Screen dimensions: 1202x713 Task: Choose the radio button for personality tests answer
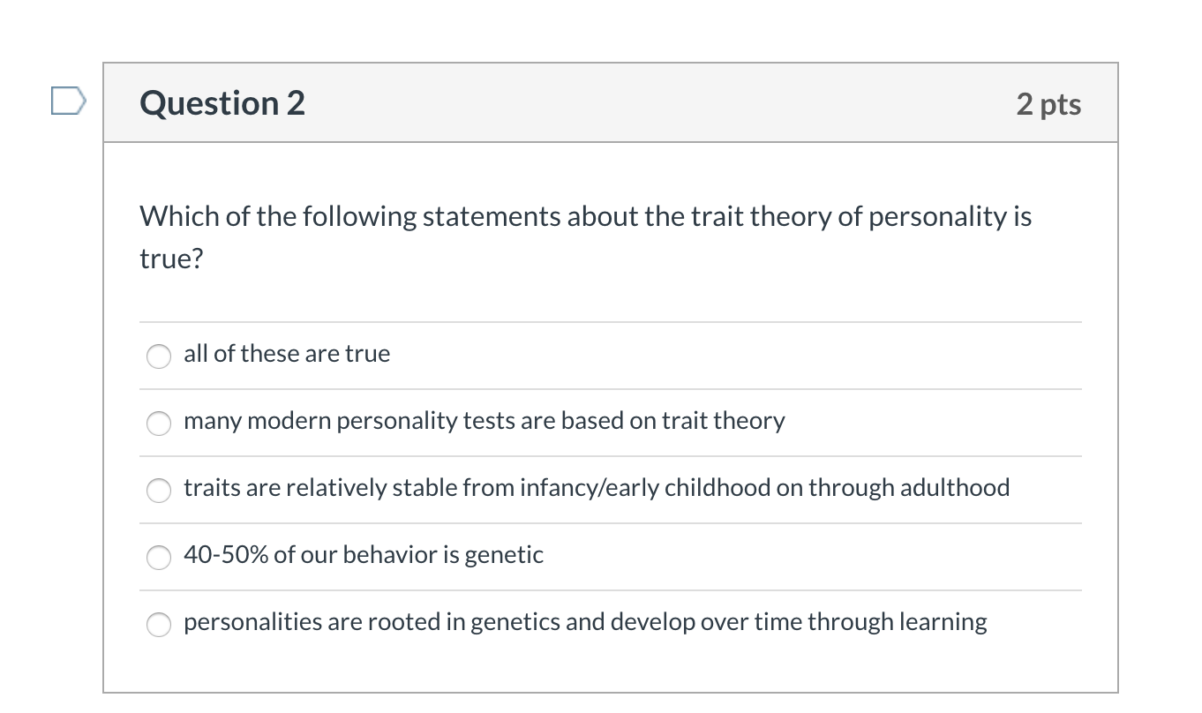159,423
